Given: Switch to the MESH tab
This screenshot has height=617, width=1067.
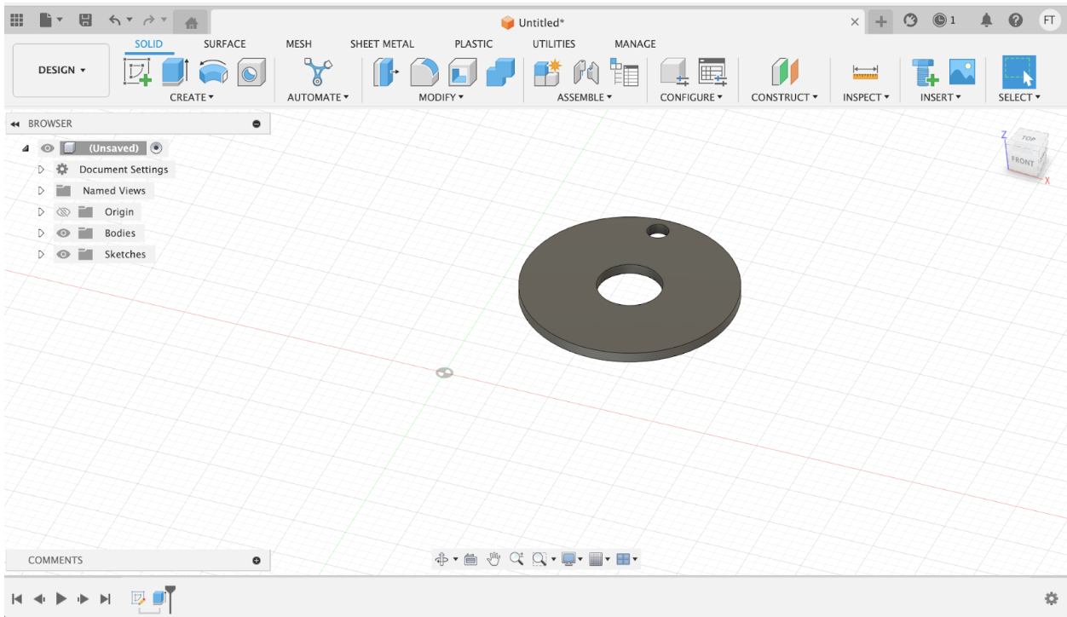Looking at the screenshot, I should click(x=298, y=44).
